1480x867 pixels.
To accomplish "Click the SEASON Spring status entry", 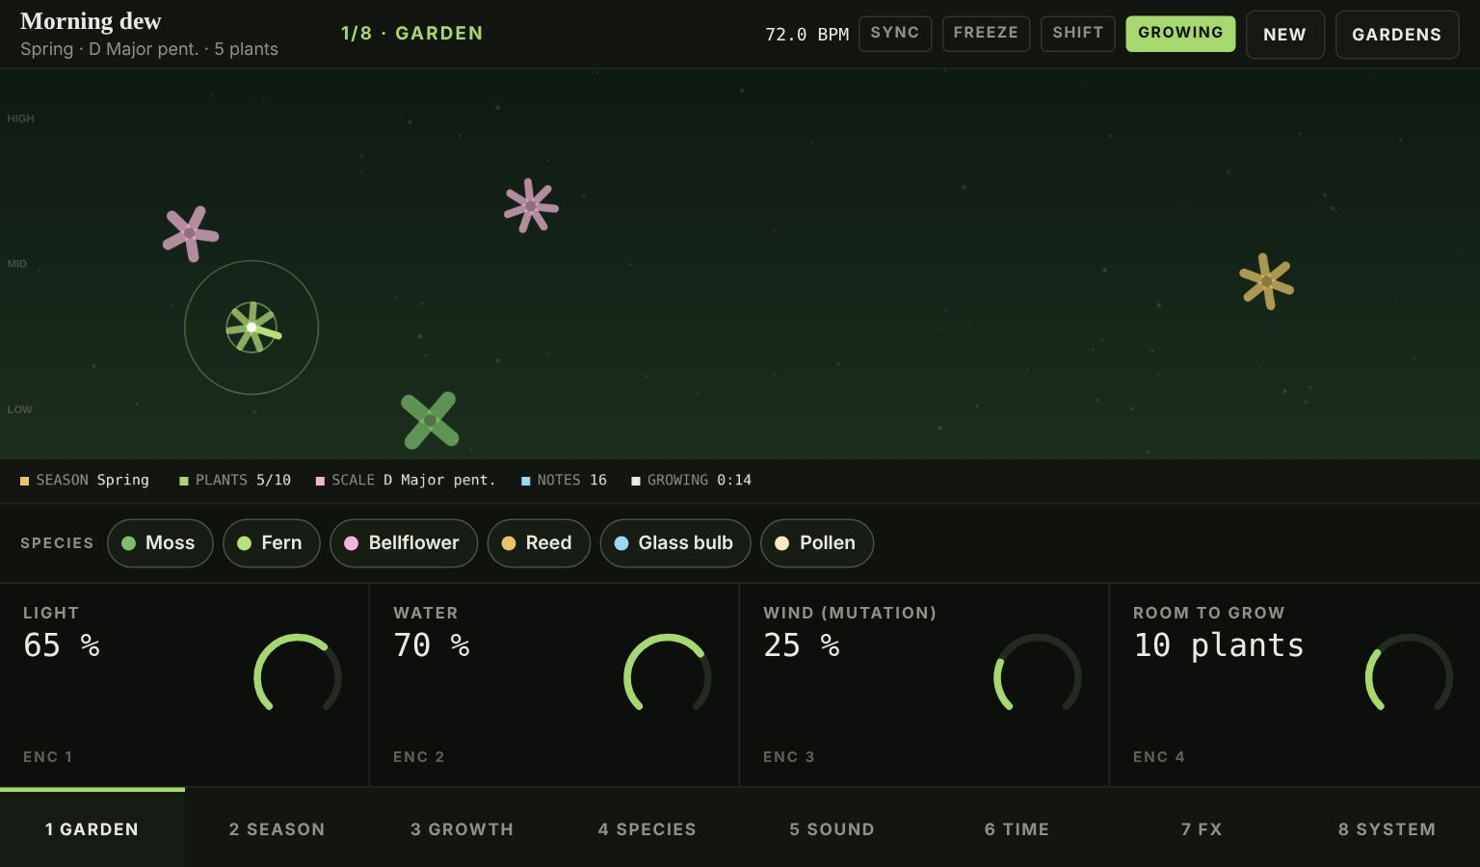I will coord(85,480).
